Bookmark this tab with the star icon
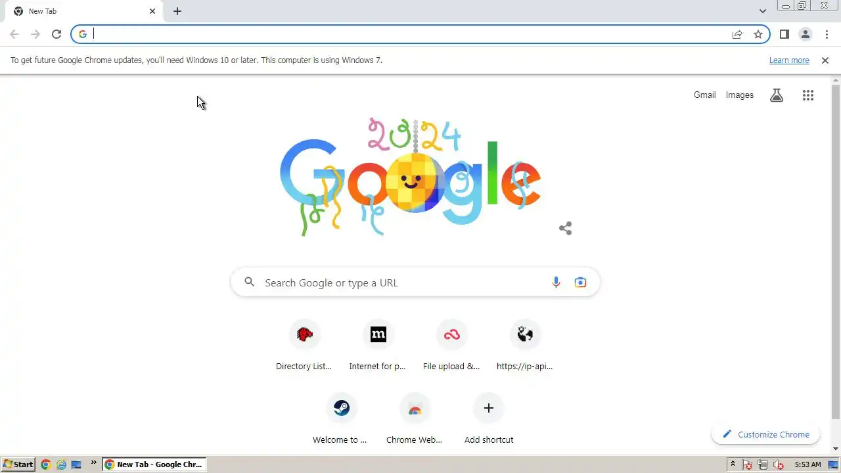 (x=758, y=34)
